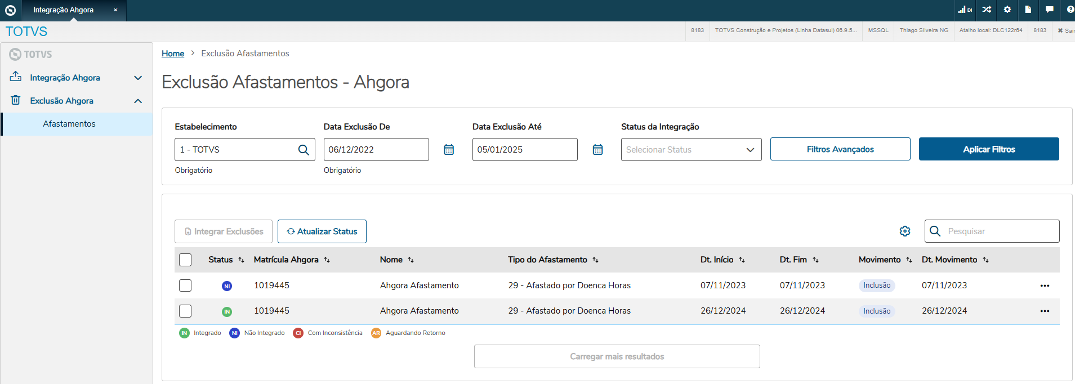Open calendar for Data Exclusão De
1075x384 pixels.
[449, 150]
